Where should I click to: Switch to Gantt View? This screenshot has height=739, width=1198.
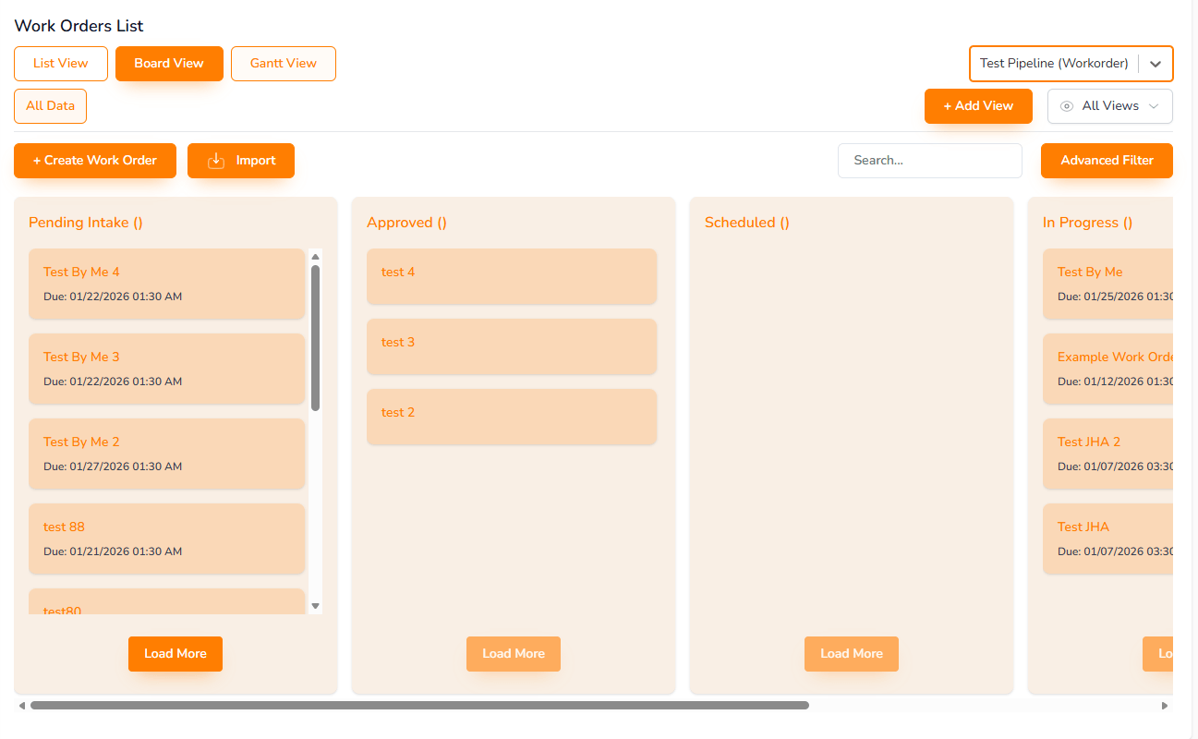click(283, 63)
